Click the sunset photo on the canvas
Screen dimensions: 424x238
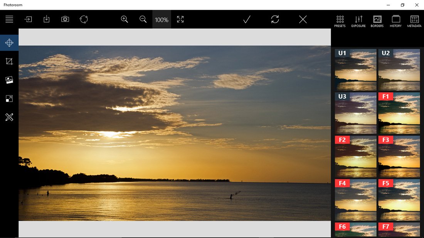175,133
